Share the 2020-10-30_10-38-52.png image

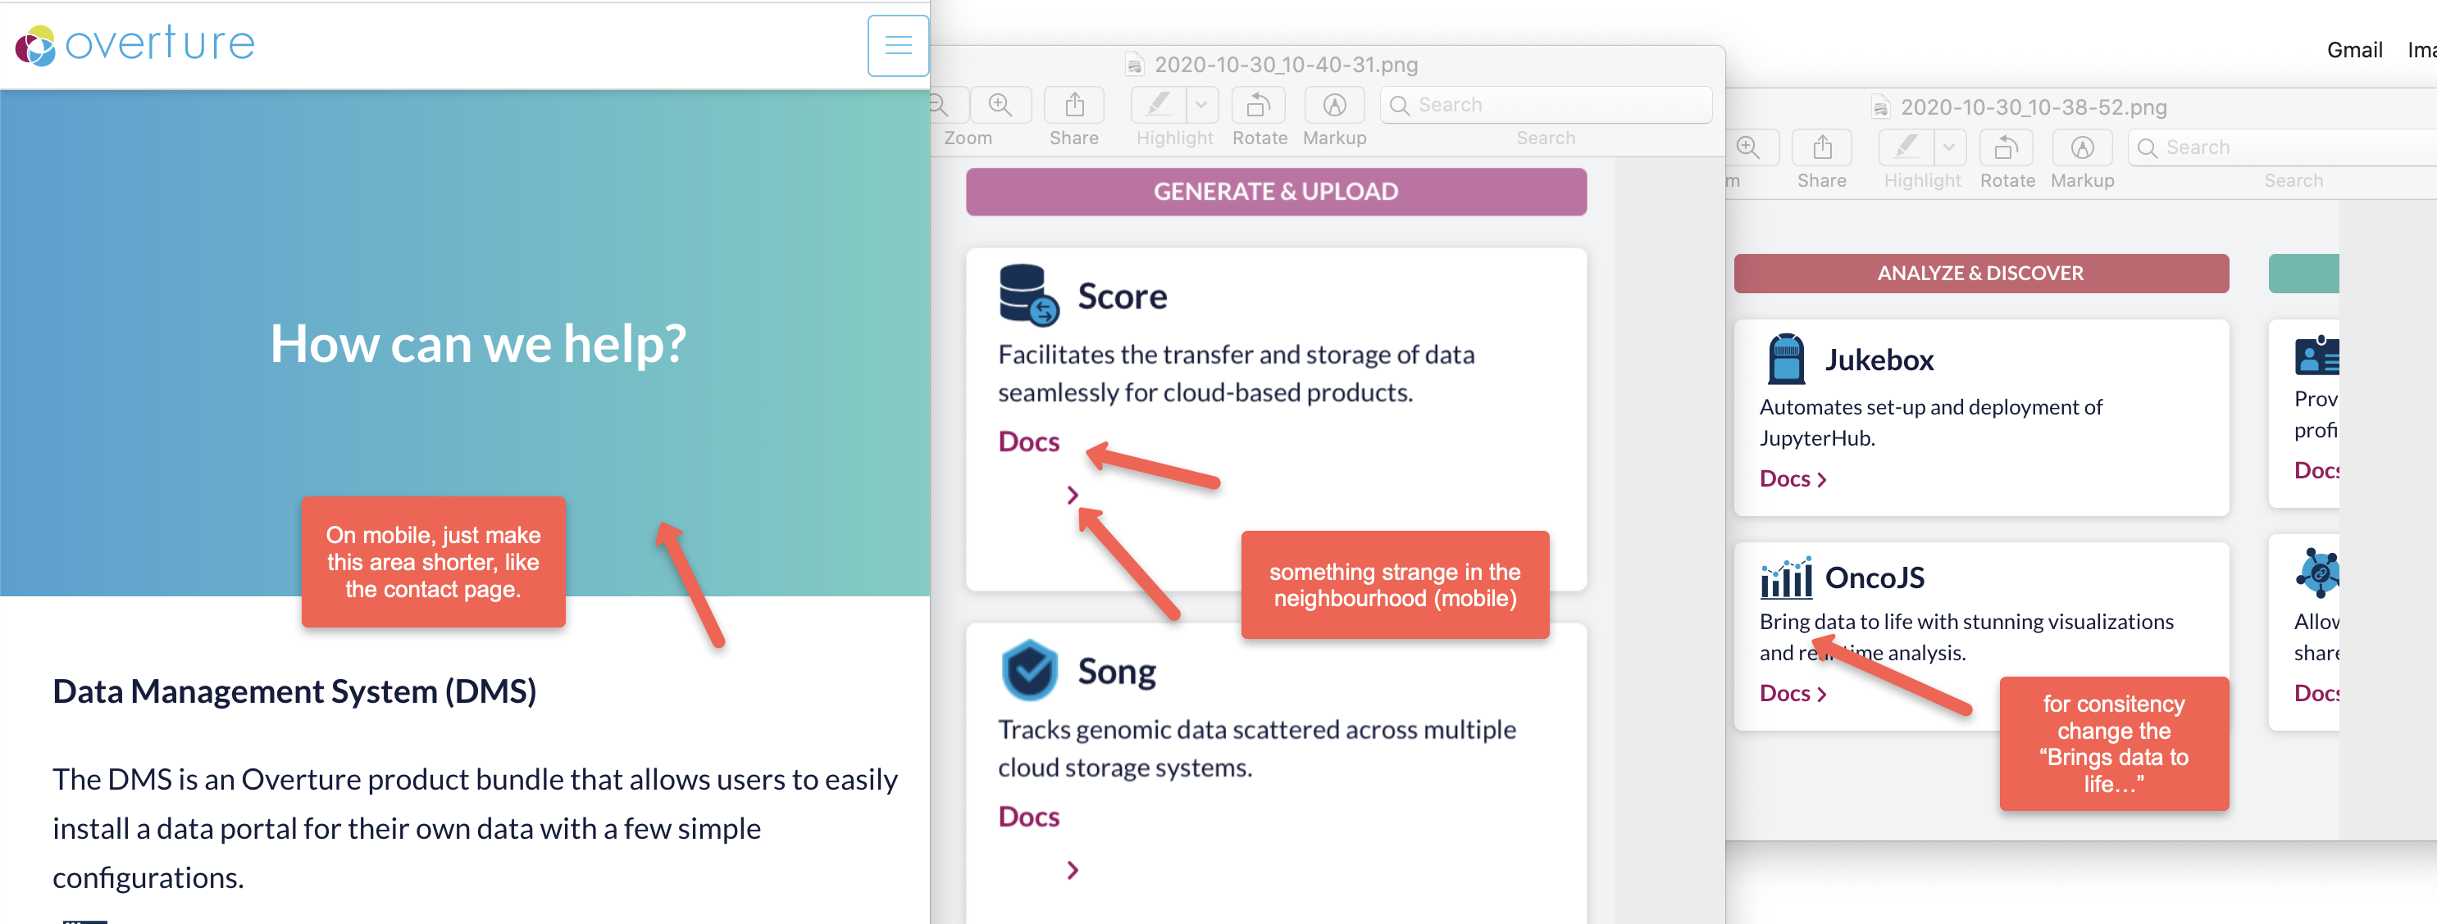pos(1822,147)
